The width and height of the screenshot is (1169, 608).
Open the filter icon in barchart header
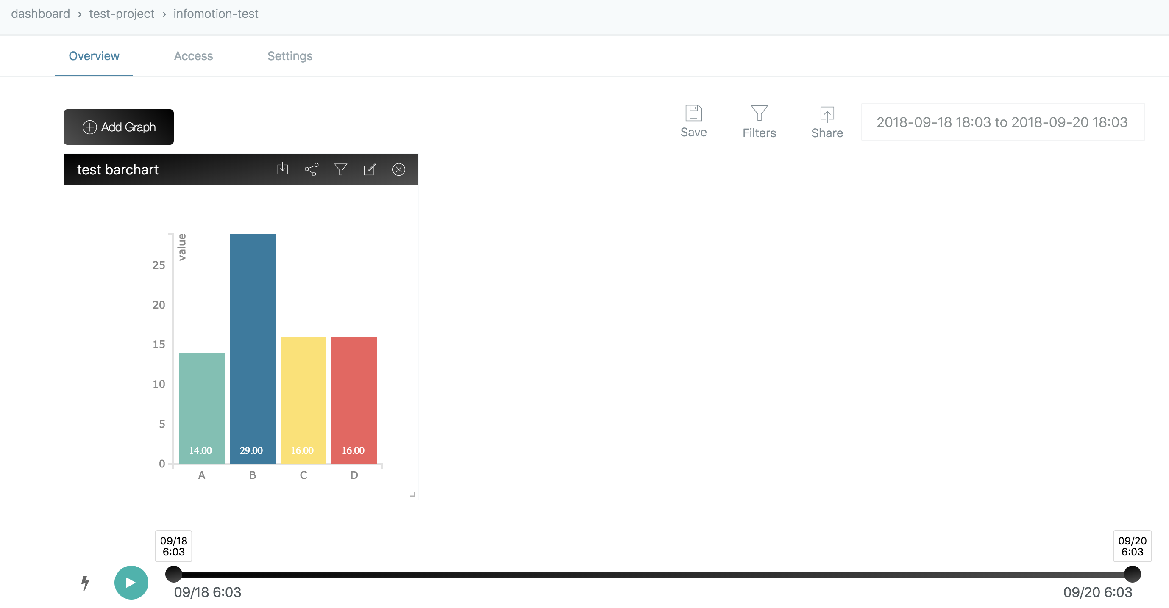340,169
